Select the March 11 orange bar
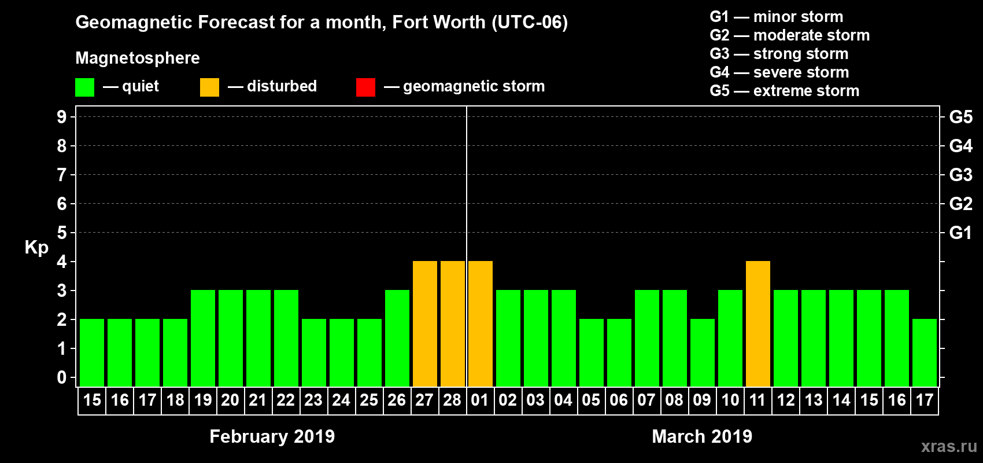Viewport: 983px width, 463px height. pos(758,324)
